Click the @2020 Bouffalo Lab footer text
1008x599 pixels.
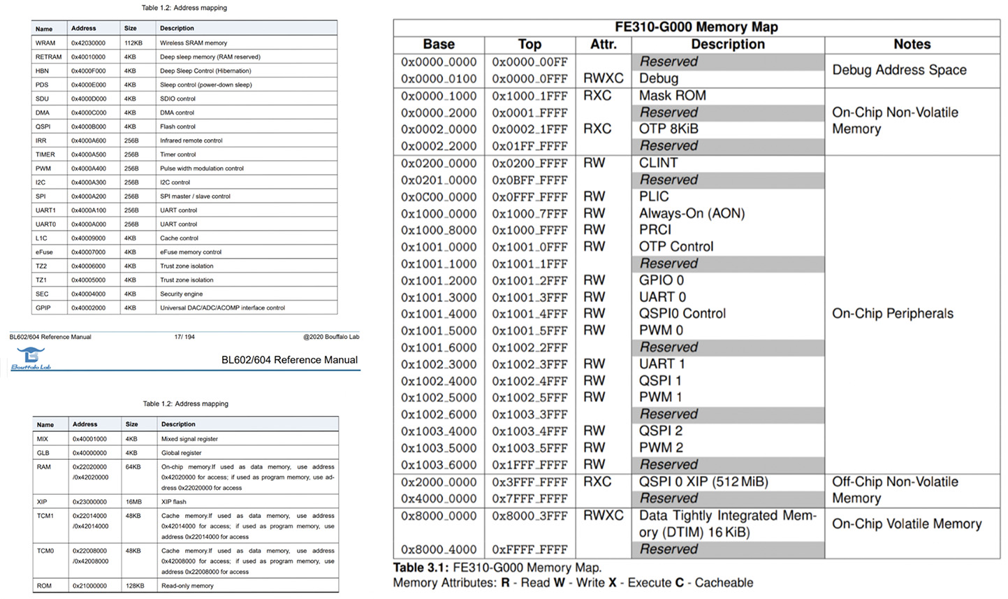tap(331, 337)
